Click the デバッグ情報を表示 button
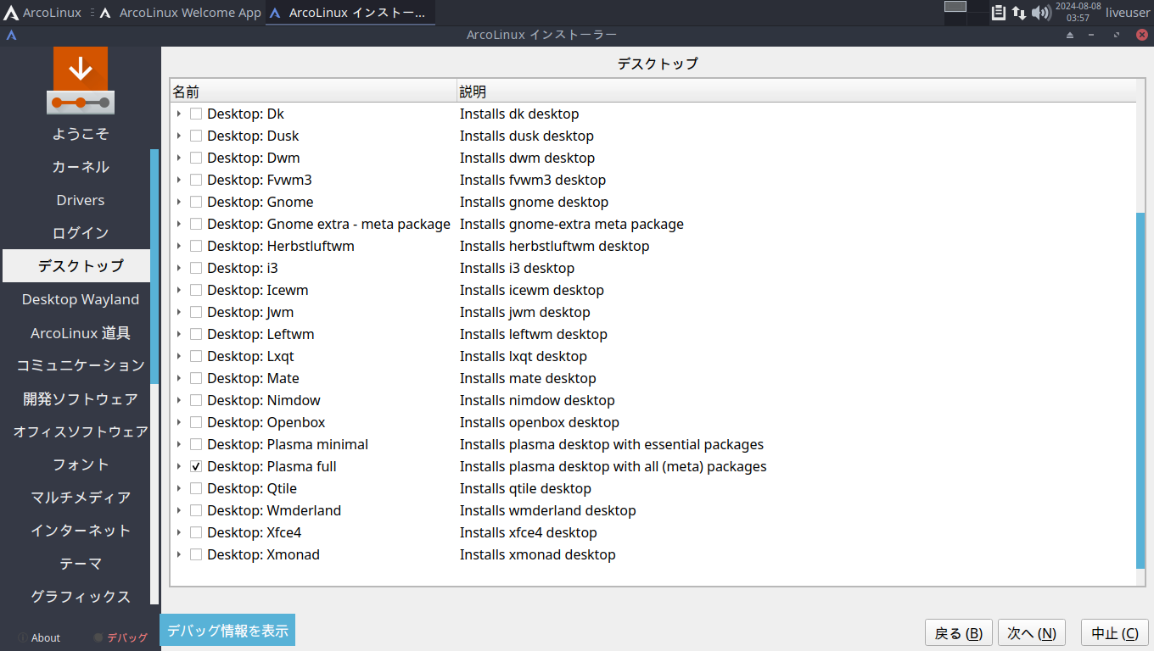Image resolution: width=1154 pixels, height=651 pixels. click(x=227, y=631)
